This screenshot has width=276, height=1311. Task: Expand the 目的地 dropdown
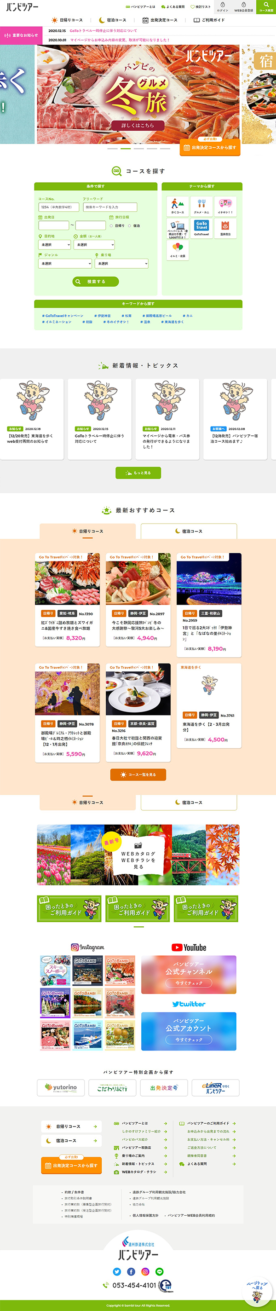coord(55,245)
